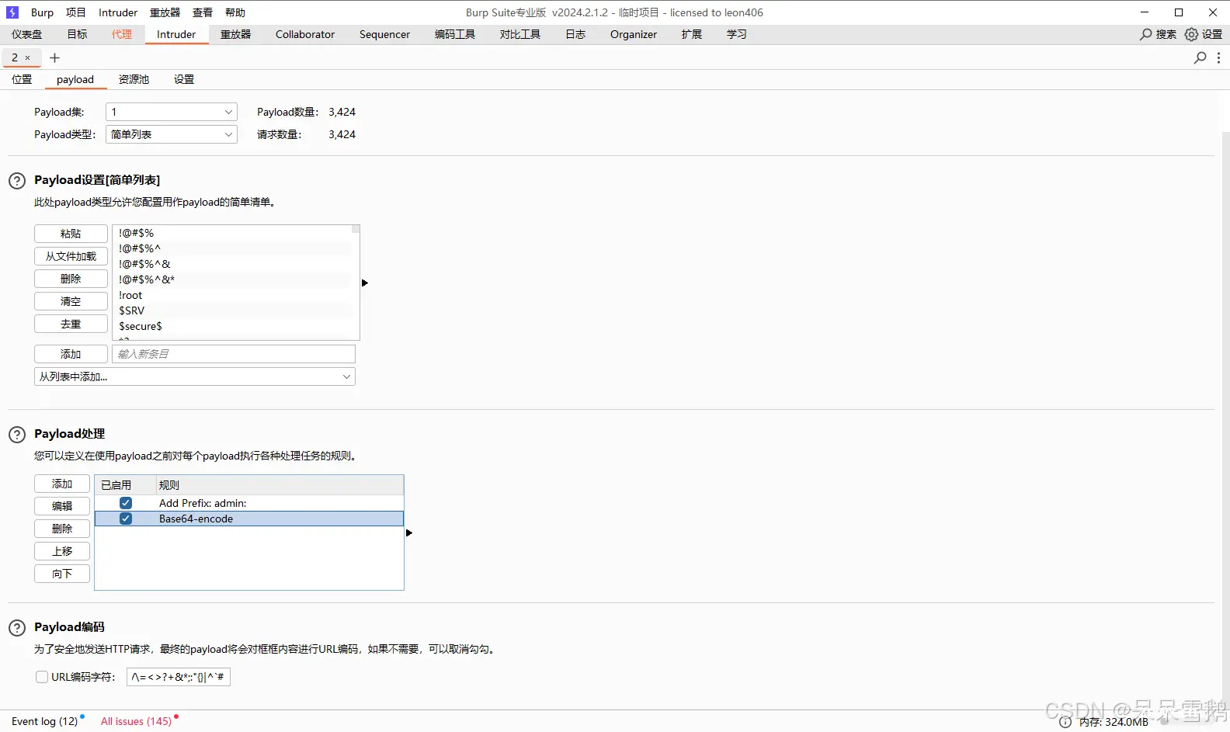Open the 帮助 menu
The image size is (1230, 732).
[x=235, y=12]
